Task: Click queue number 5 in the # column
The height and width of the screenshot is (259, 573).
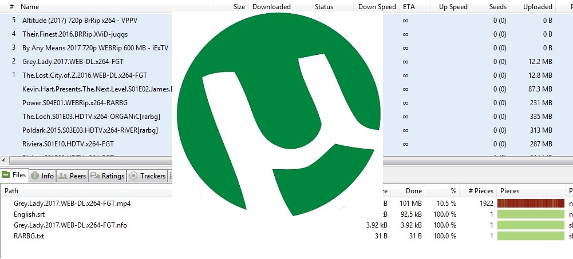Action: click(x=14, y=20)
